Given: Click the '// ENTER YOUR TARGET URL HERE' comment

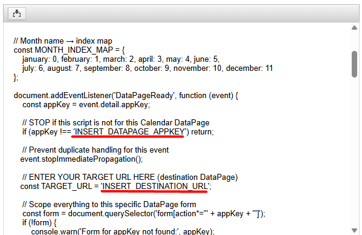Looking at the screenshot, I should [x=130, y=177].
